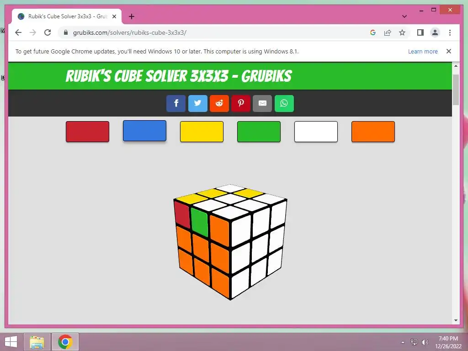Expand the tab search chevron
This screenshot has width=468, height=351.
point(404,16)
